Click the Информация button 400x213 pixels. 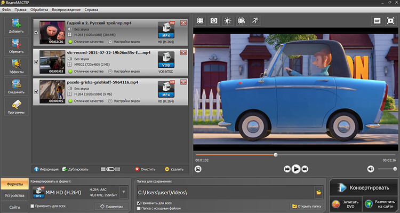tap(46, 169)
